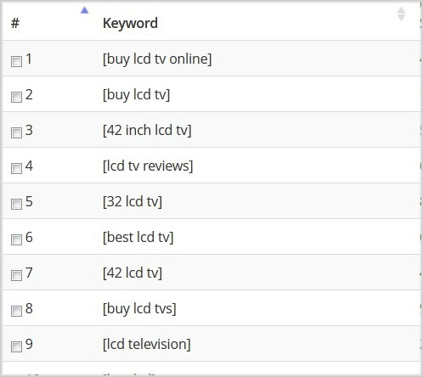
Task: Click keyword [42 inch lcd tv]
Action: pyautogui.click(x=147, y=131)
